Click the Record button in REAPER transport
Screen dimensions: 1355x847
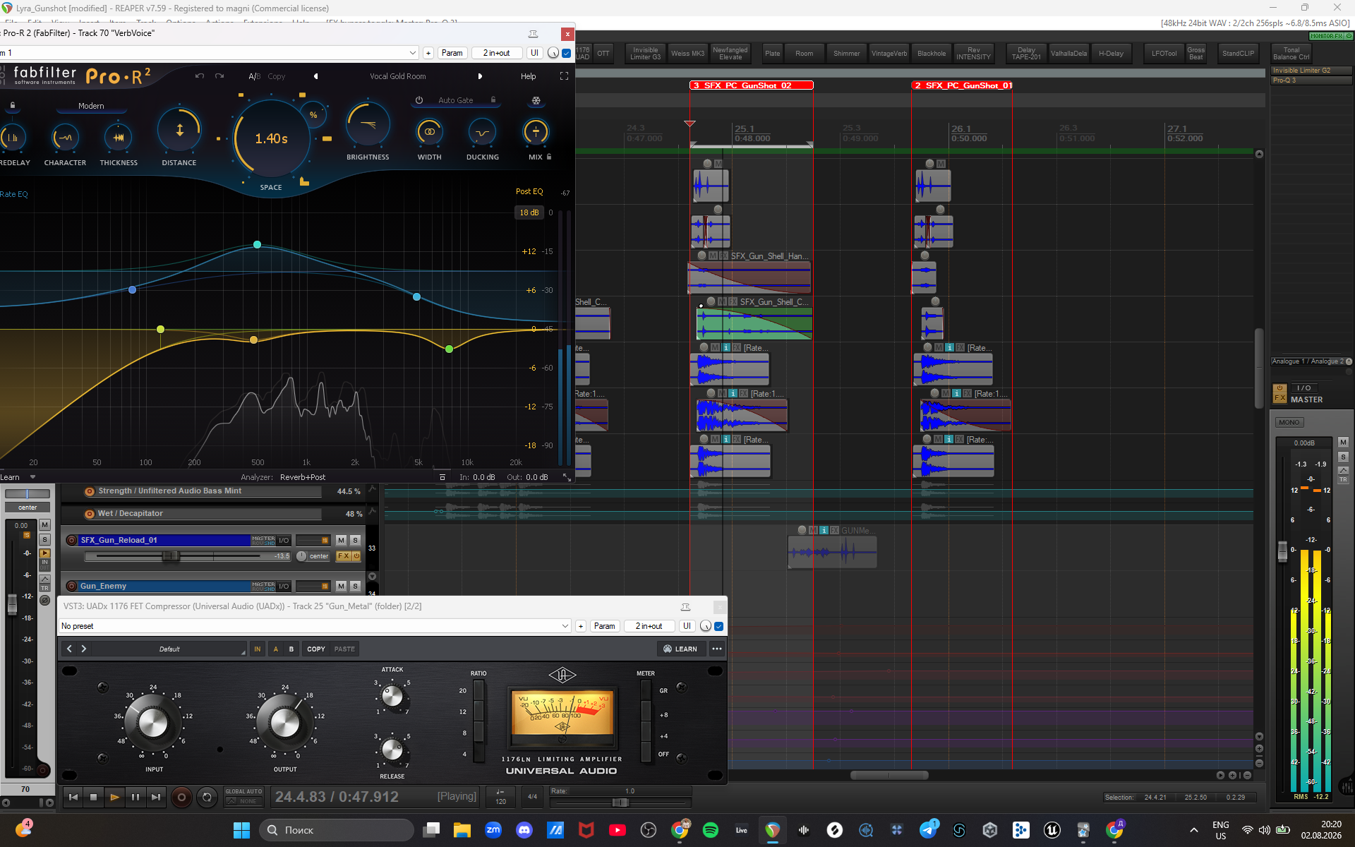(x=181, y=797)
